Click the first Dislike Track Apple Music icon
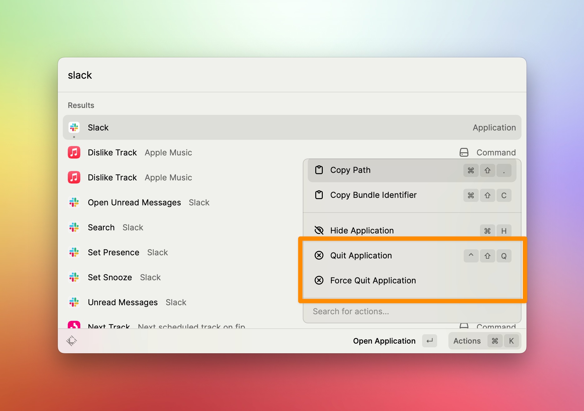Screen dimensions: 584x411 [x=74, y=152]
